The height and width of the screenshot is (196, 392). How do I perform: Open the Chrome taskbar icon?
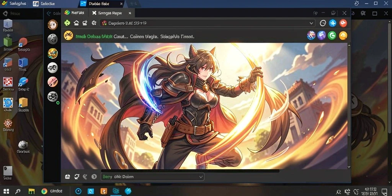(44, 191)
